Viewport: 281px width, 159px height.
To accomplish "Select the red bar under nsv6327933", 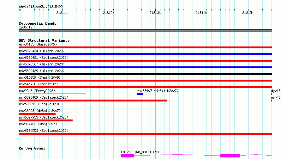I will pos(46,120).
